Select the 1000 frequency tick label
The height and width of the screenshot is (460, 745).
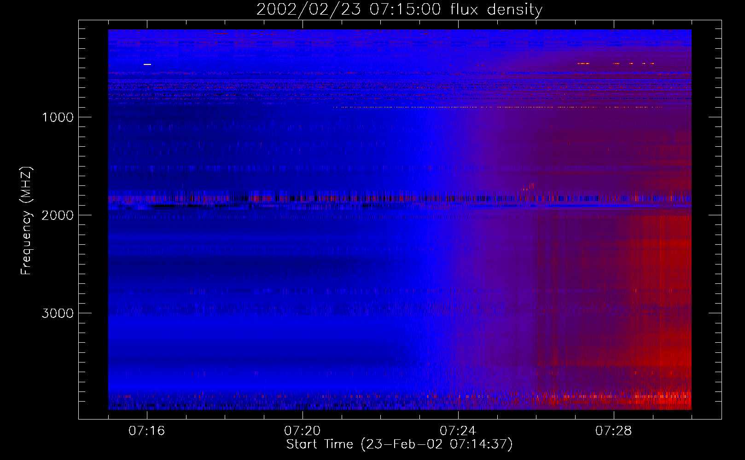58,117
